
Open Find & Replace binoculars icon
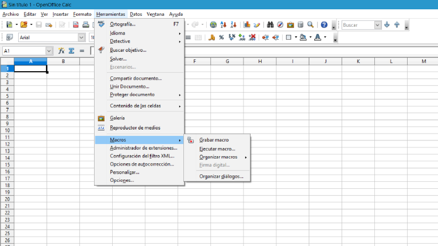coord(270,25)
